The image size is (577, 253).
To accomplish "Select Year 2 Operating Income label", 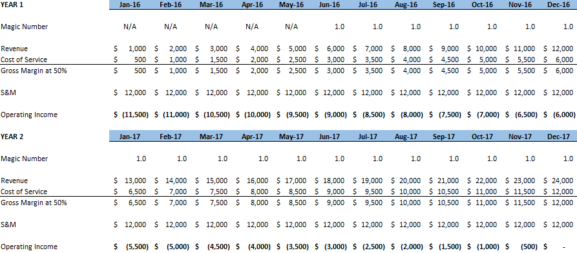I will pyautogui.click(x=29, y=247).
